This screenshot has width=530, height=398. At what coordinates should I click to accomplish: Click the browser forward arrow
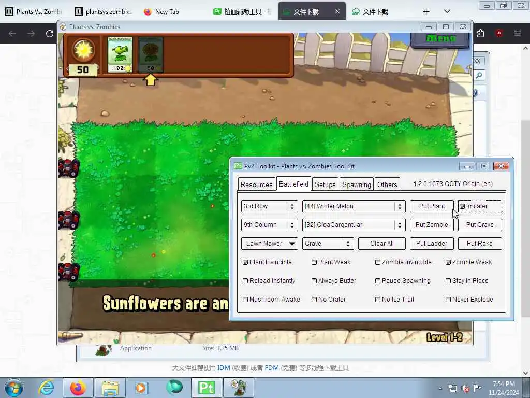(x=31, y=34)
